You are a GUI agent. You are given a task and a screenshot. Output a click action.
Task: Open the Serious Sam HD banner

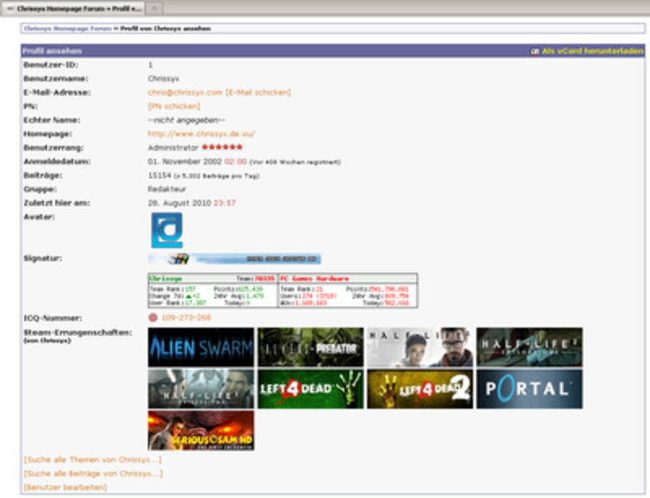click(x=201, y=431)
